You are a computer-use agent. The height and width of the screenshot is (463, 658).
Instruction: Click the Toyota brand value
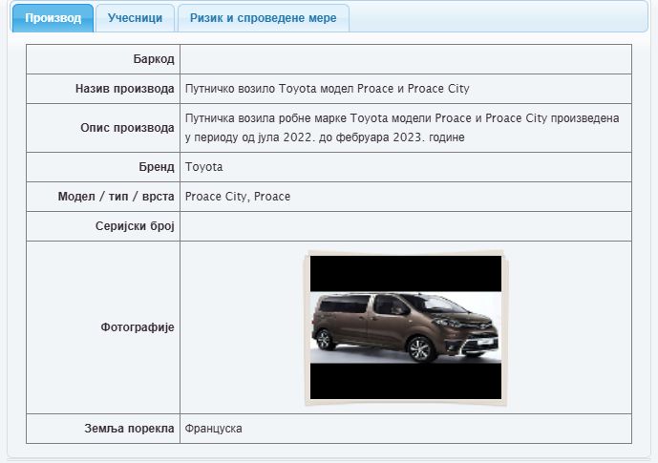[203, 167]
